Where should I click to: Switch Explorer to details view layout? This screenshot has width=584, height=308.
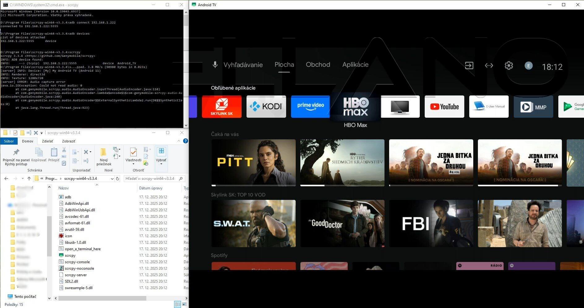(178, 304)
